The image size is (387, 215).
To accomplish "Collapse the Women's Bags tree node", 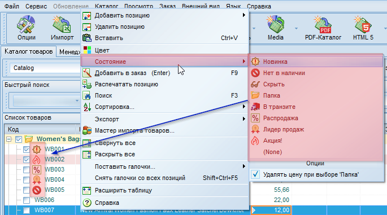I will click(x=8, y=139).
